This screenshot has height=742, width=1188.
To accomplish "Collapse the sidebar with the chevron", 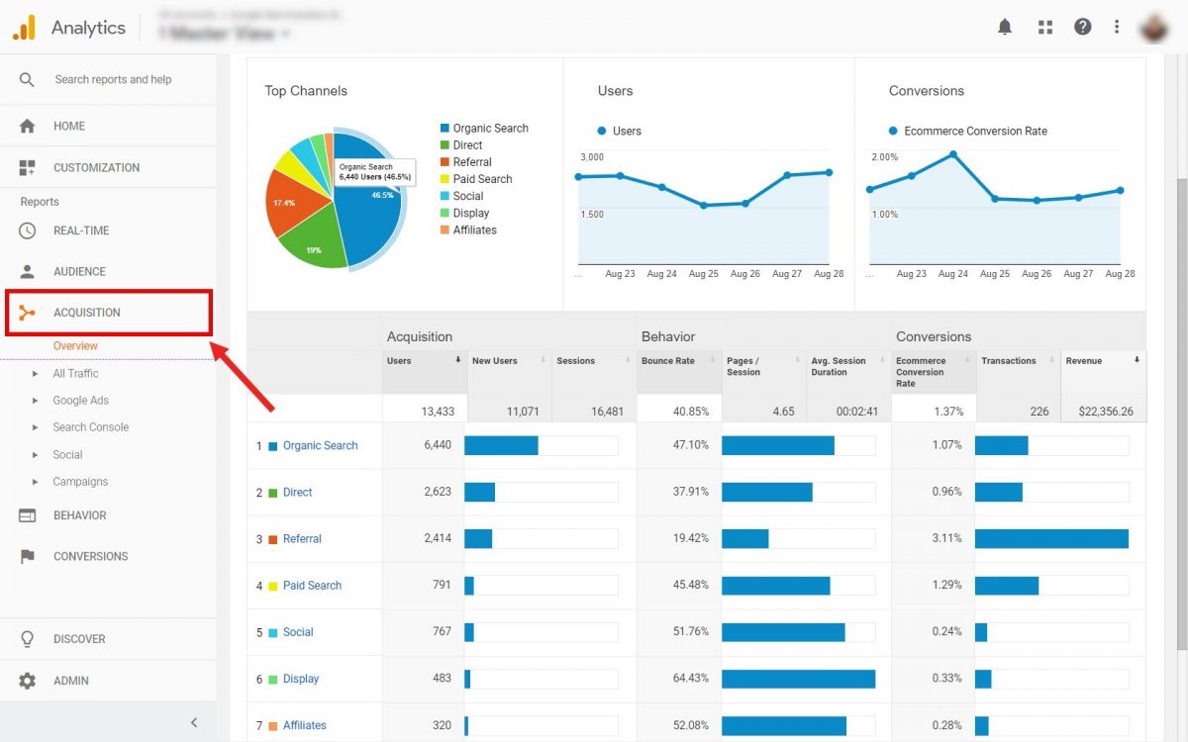I will (194, 722).
